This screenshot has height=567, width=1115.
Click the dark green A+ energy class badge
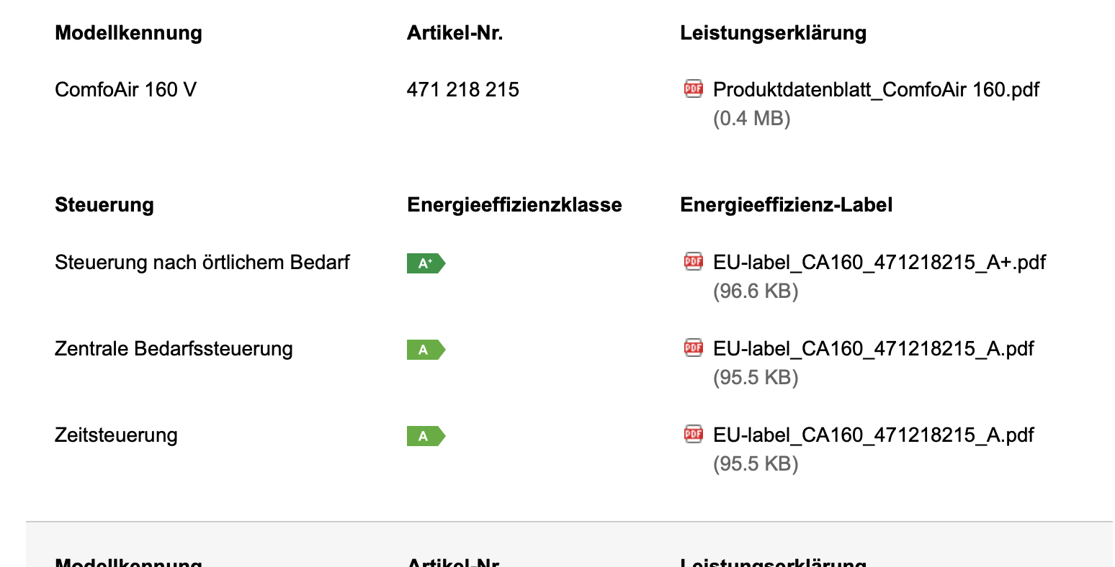426,263
